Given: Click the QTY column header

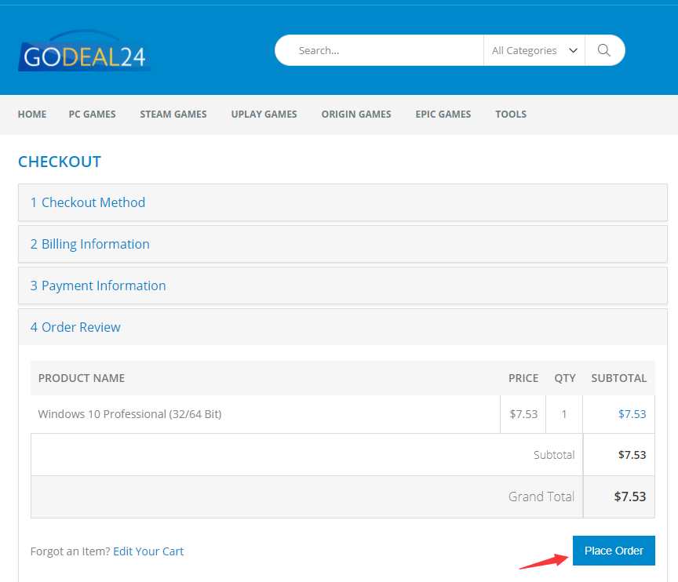Looking at the screenshot, I should (x=565, y=378).
